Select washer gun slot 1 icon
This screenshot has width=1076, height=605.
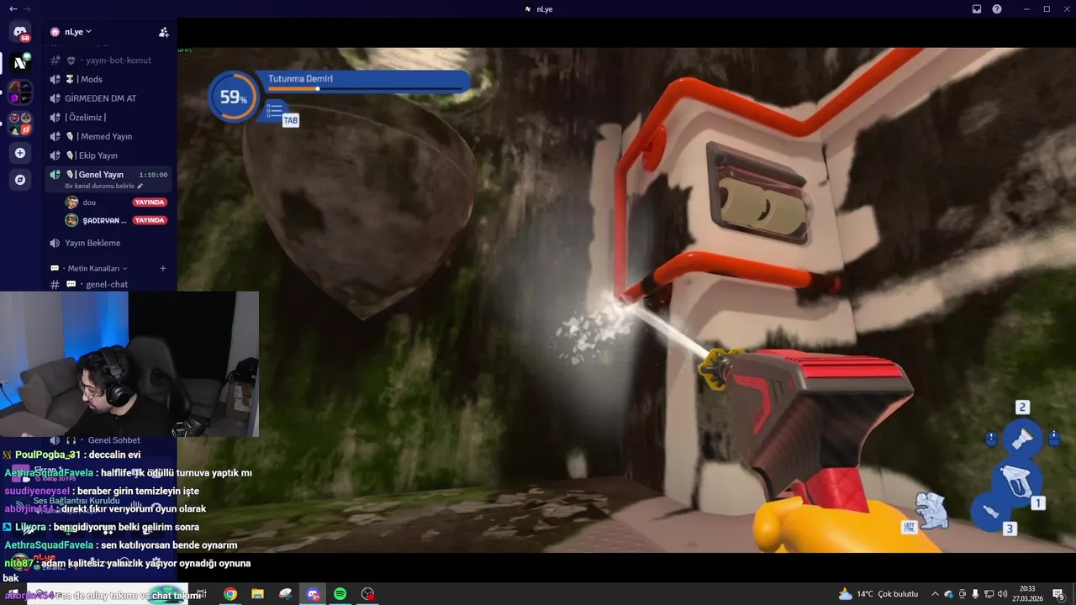[x=1016, y=481]
